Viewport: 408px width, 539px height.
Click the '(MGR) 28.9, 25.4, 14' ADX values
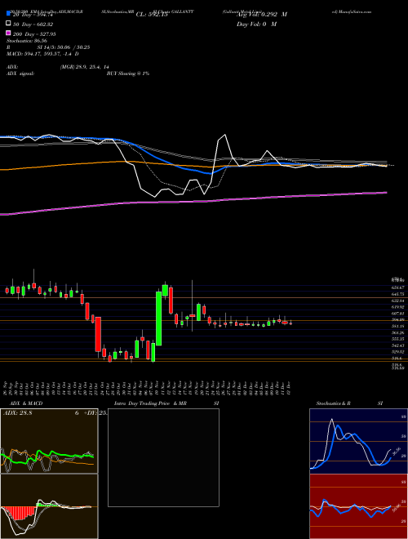84,67
